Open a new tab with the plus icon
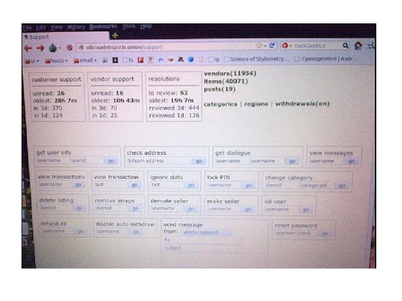 (x=115, y=36)
